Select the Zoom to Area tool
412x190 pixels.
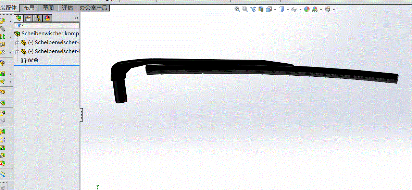[245, 9]
